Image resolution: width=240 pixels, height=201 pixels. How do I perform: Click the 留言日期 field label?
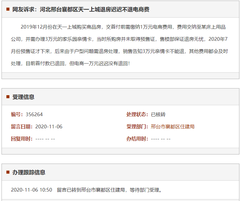(x=22, y=126)
